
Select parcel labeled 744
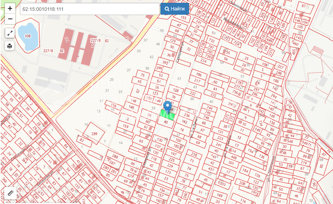point(210,108)
